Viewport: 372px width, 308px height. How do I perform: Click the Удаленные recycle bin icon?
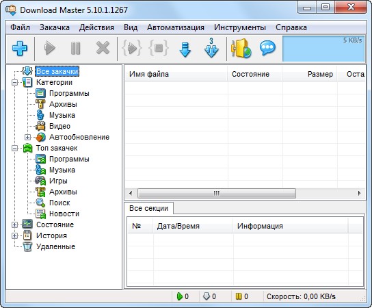coord(27,246)
